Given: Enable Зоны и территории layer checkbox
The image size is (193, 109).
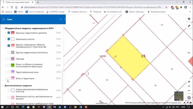Looking at the screenshot, I should click(x=9, y=78).
